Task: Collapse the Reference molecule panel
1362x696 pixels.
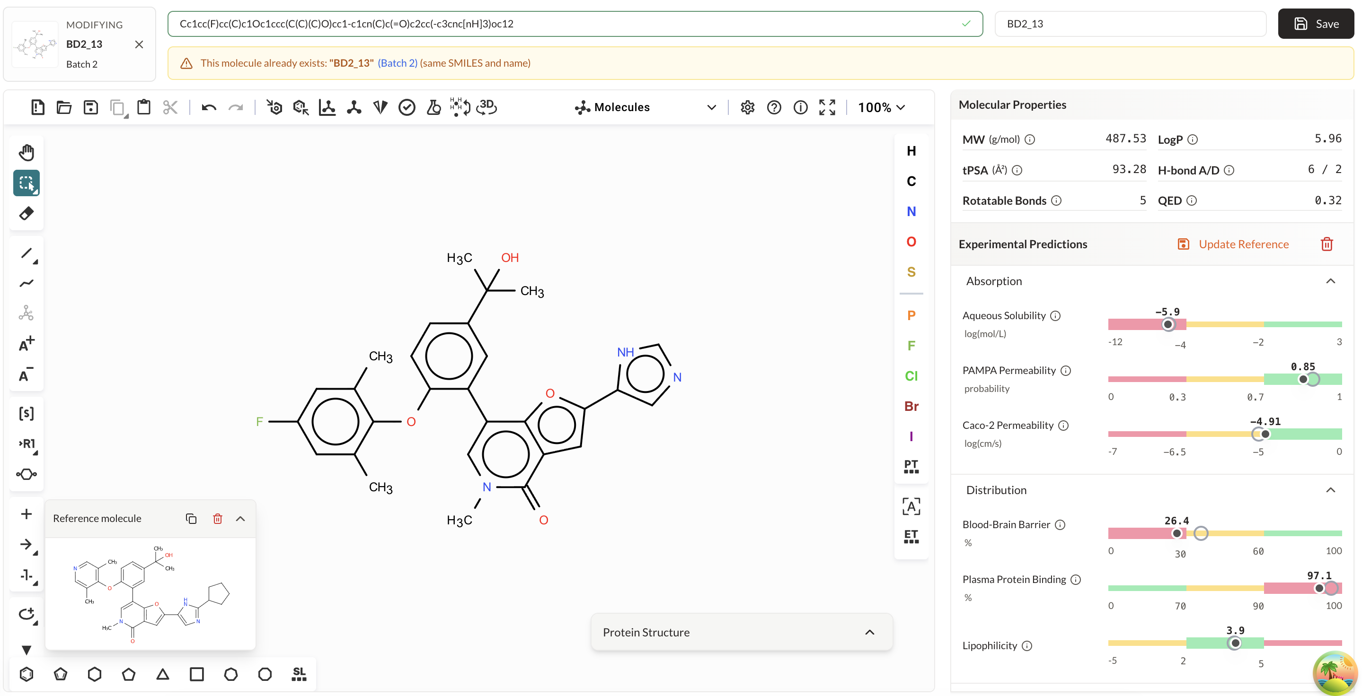Action: (x=240, y=519)
